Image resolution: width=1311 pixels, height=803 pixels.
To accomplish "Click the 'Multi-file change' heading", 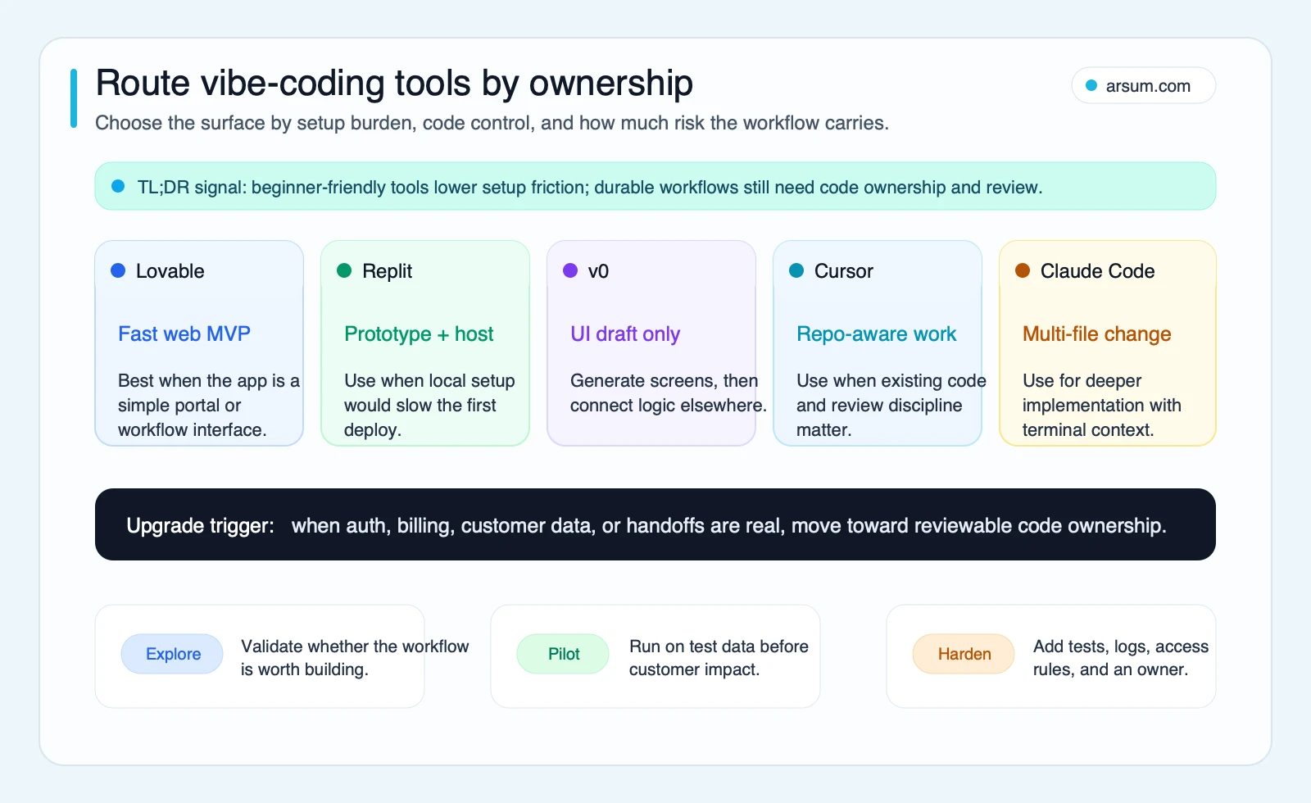I will tap(1096, 334).
